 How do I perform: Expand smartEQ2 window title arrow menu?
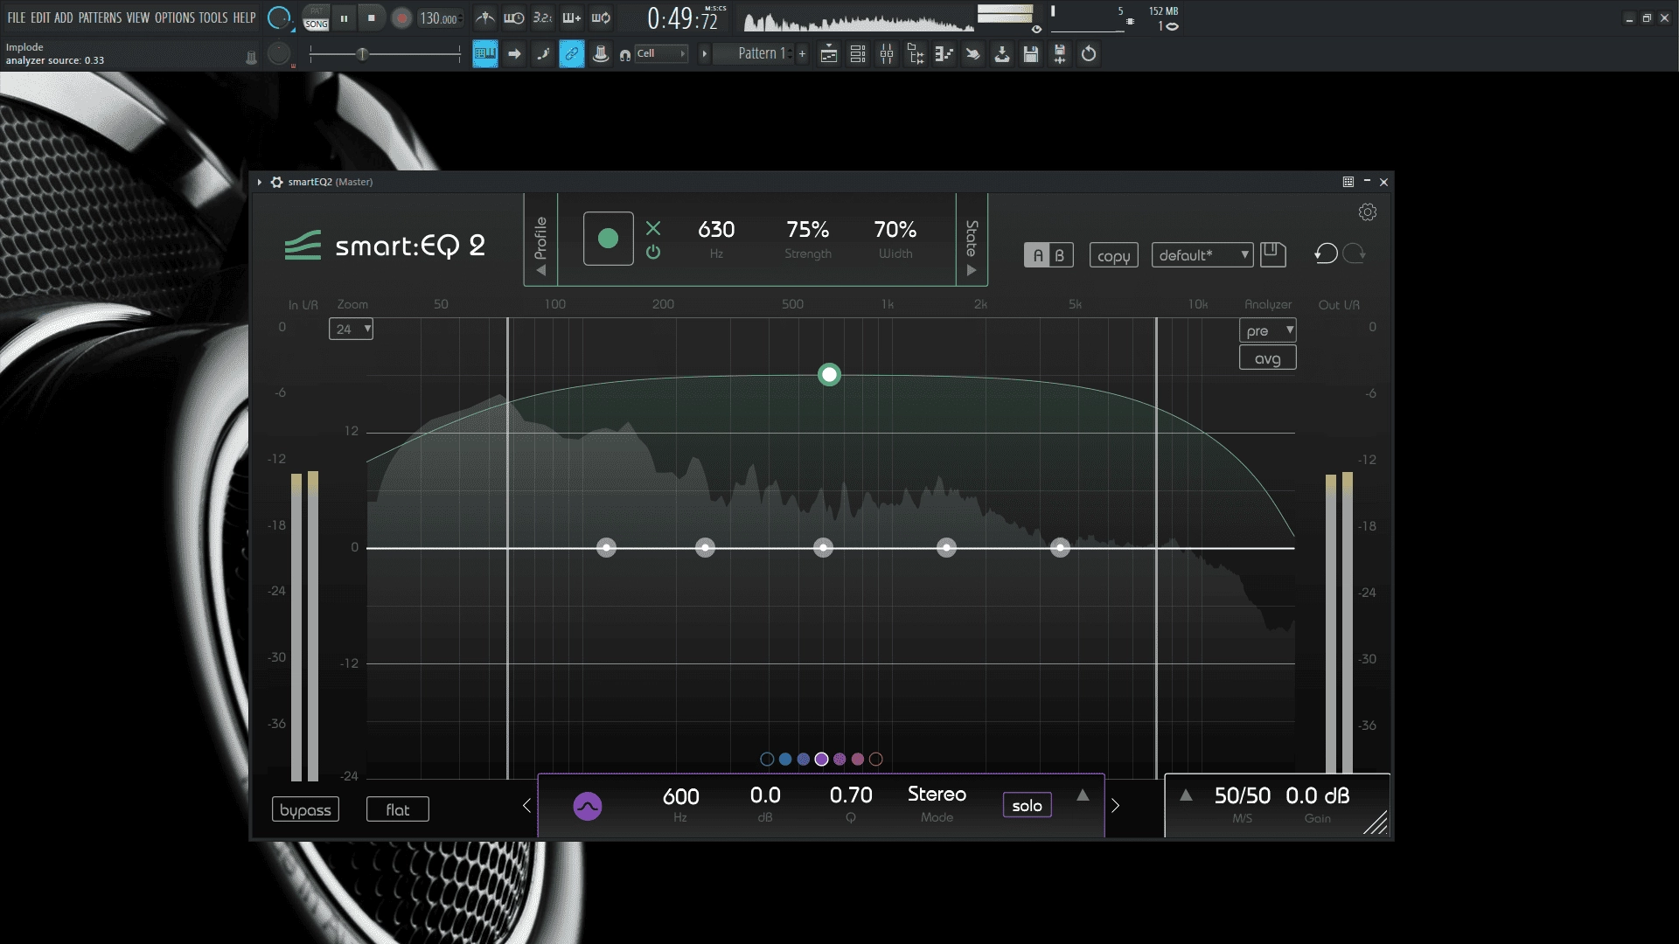coord(260,182)
